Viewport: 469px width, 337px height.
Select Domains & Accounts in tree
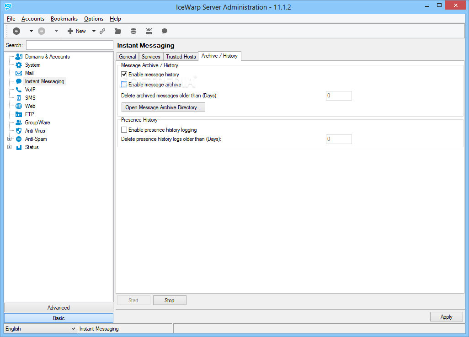pyautogui.click(x=47, y=57)
